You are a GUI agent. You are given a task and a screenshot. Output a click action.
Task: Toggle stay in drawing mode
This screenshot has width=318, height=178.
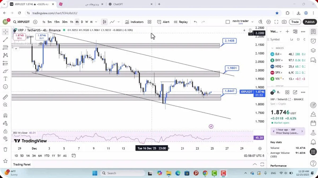6,123
